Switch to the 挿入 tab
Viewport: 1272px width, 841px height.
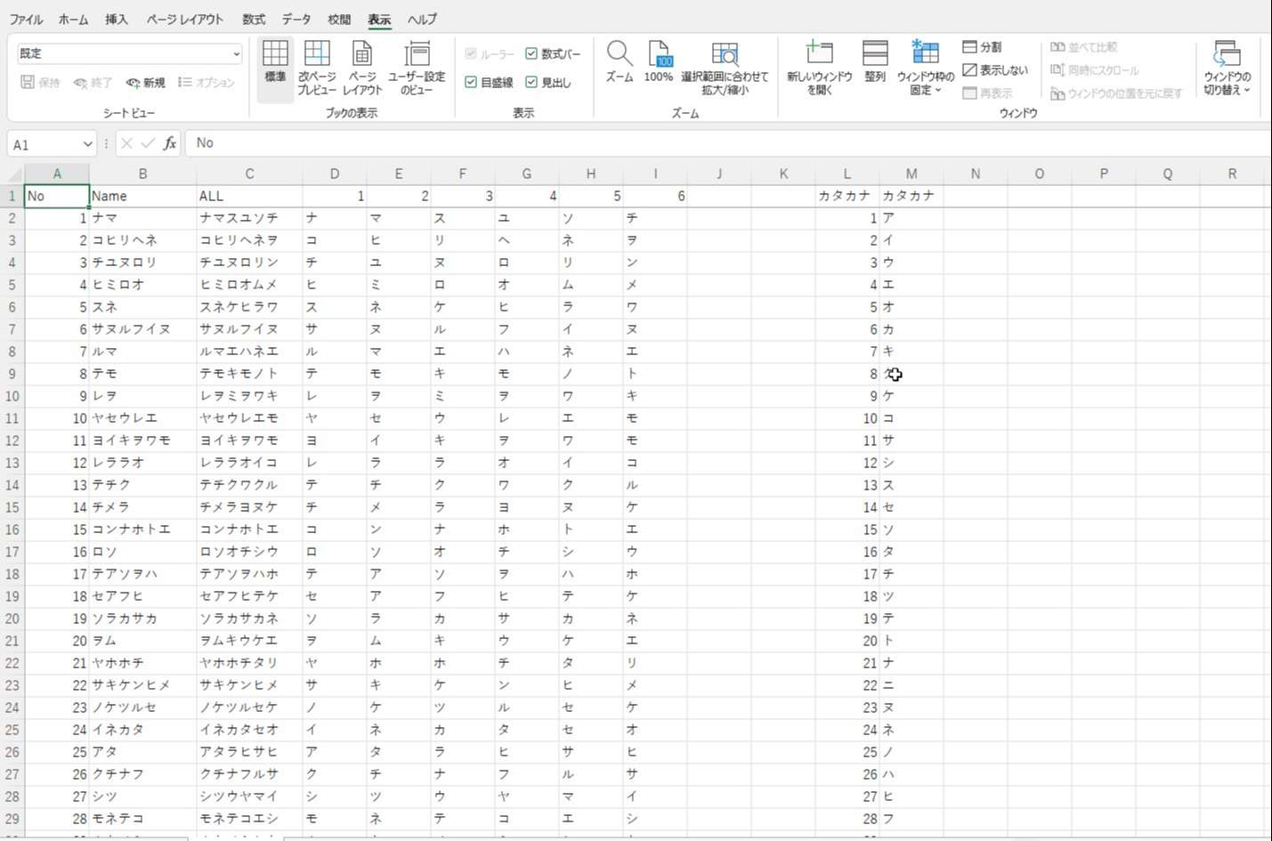point(117,19)
